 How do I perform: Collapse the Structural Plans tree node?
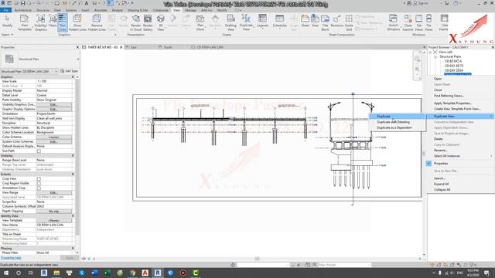tap(435, 56)
